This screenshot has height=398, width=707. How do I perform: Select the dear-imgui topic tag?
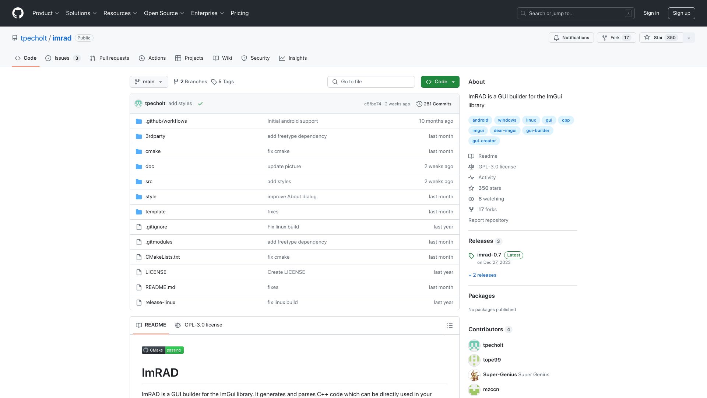[x=505, y=130]
